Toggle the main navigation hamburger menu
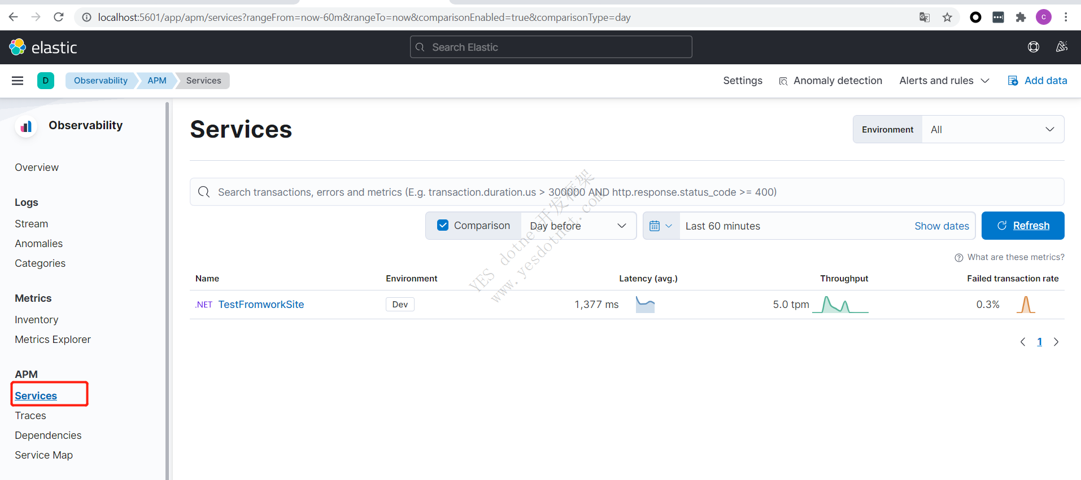The width and height of the screenshot is (1081, 480). (x=18, y=81)
